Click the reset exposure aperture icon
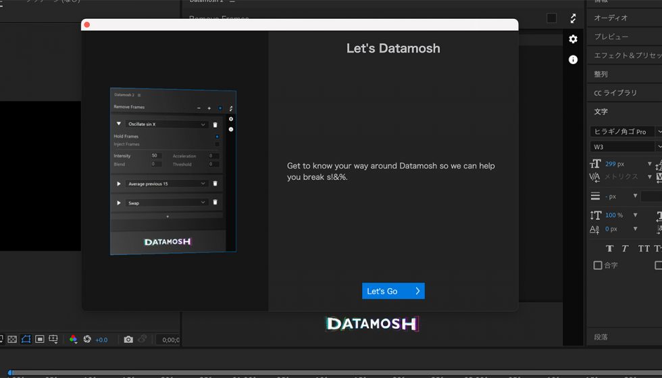662x378 pixels. point(87,339)
